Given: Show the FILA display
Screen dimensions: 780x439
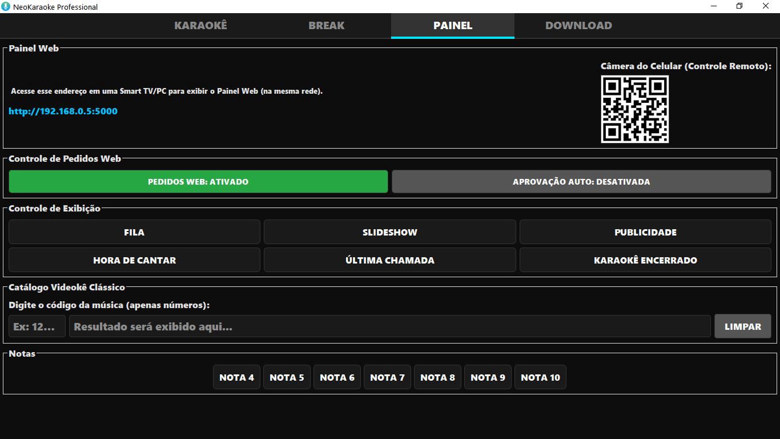Looking at the screenshot, I should point(134,232).
